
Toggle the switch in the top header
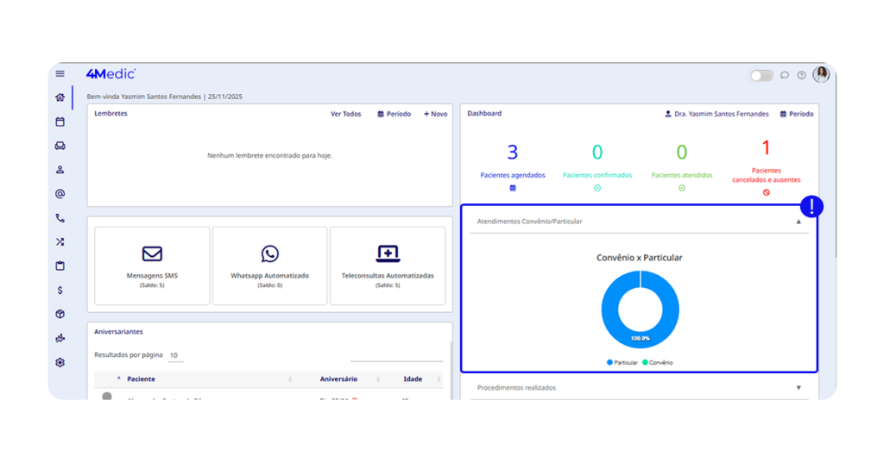point(761,76)
